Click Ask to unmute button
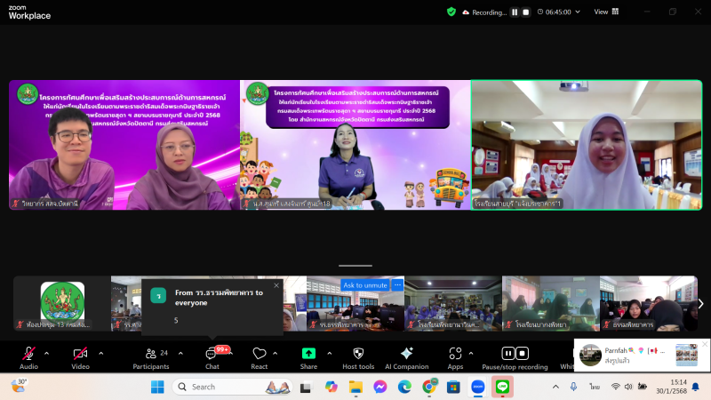 tap(365, 285)
